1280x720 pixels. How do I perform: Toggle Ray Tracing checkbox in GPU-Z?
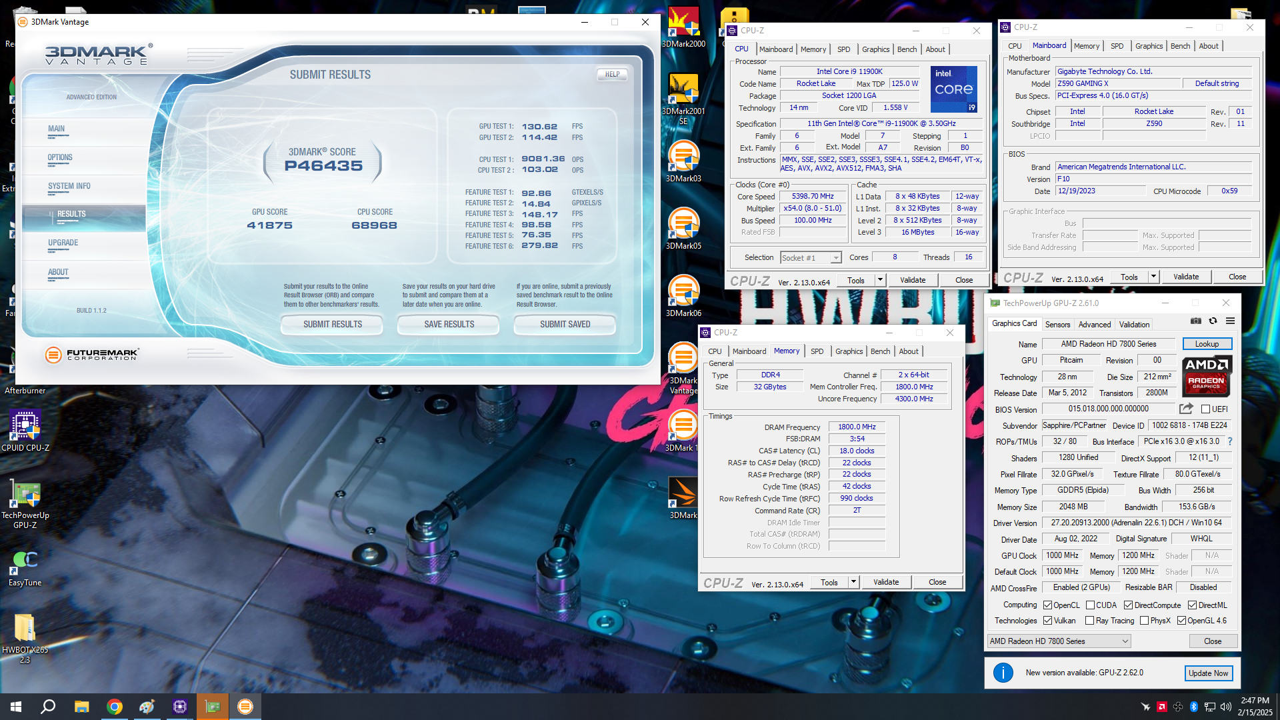1089,621
